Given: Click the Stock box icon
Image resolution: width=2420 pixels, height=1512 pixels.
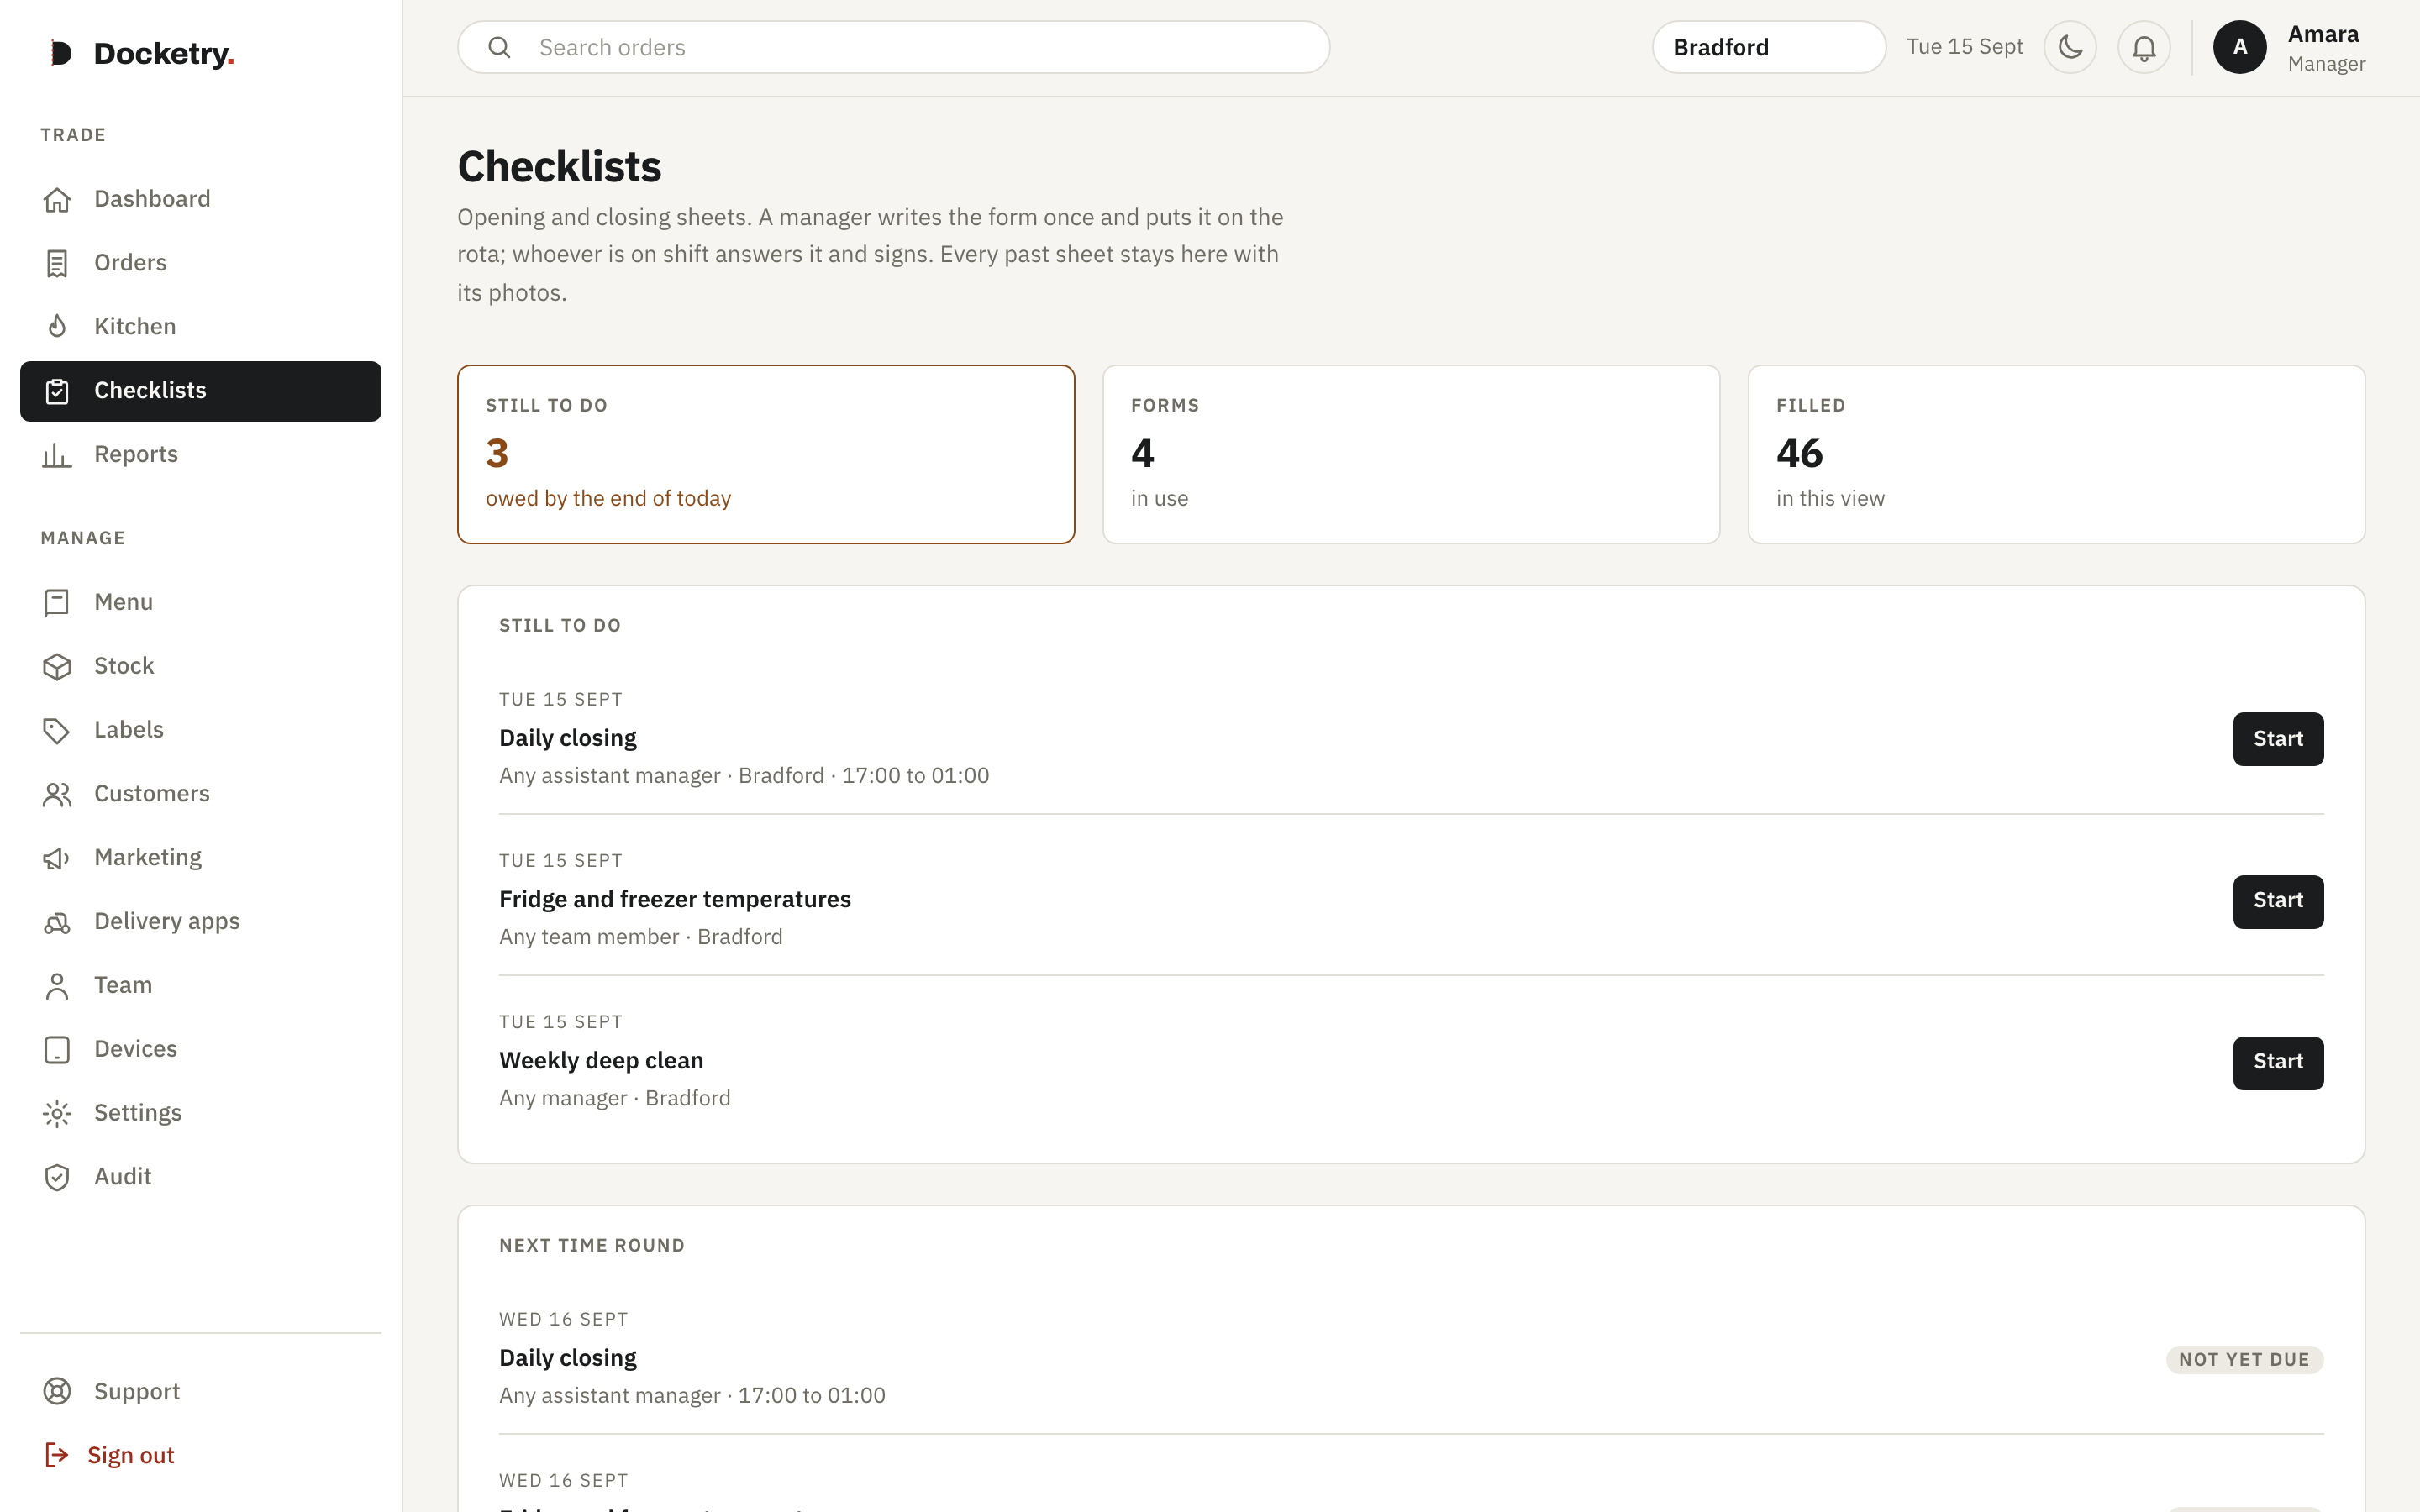Looking at the screenshot, I should coord(57,667).
